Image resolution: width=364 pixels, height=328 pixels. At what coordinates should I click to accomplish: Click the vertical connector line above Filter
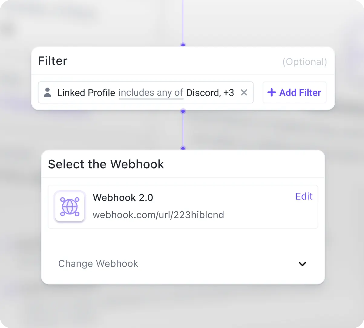point(183,22)
